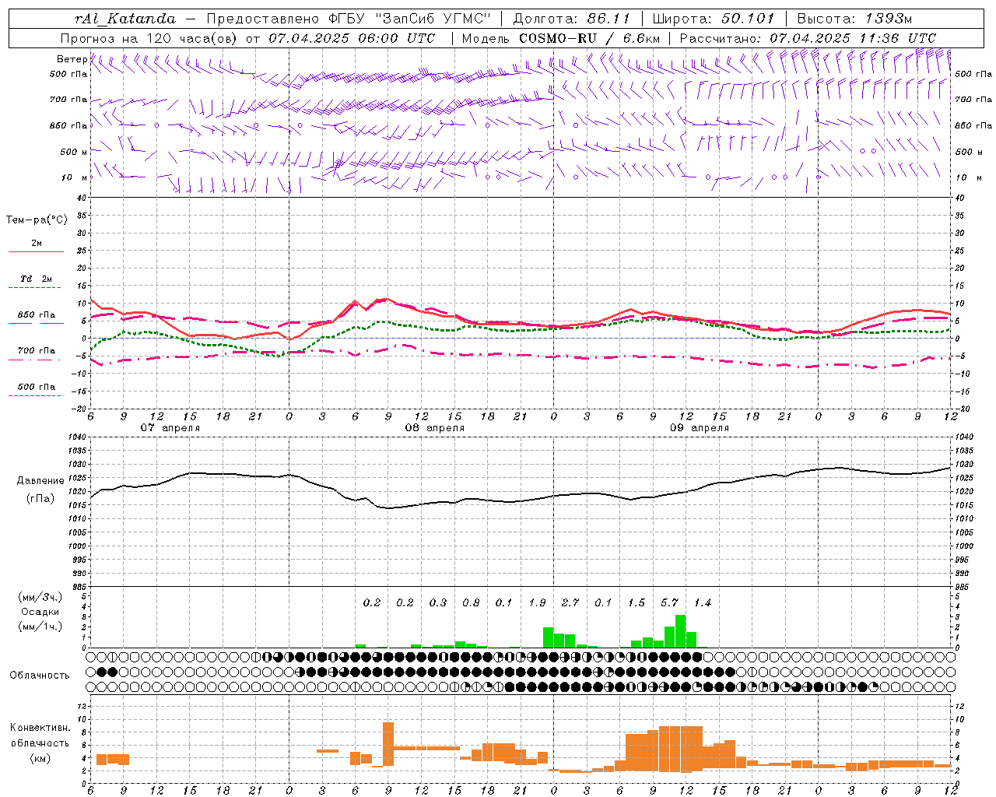Screen dimensions: 996x797
Task: Click the Облачность cloudiness label
Action: (x=40, y=676)
